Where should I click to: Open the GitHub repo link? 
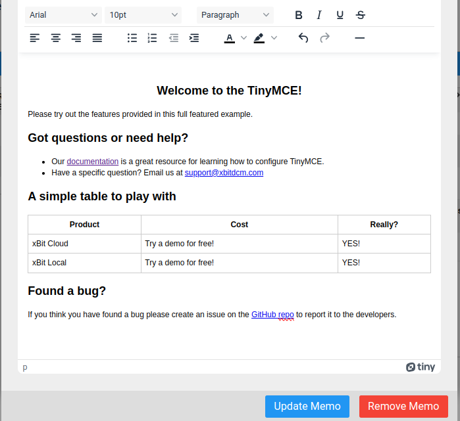point(272,315)
